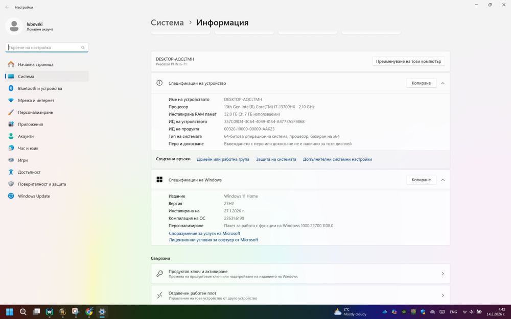Viewport: 511px width, 319px height.
Task: Open Bluetooth и устройства settings
Action: point(47,88)
